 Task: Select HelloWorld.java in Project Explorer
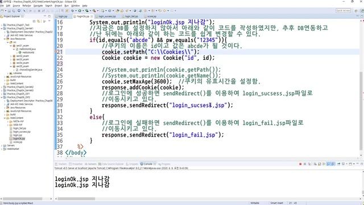point(27,49)
